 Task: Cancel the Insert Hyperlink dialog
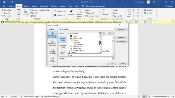123,63
